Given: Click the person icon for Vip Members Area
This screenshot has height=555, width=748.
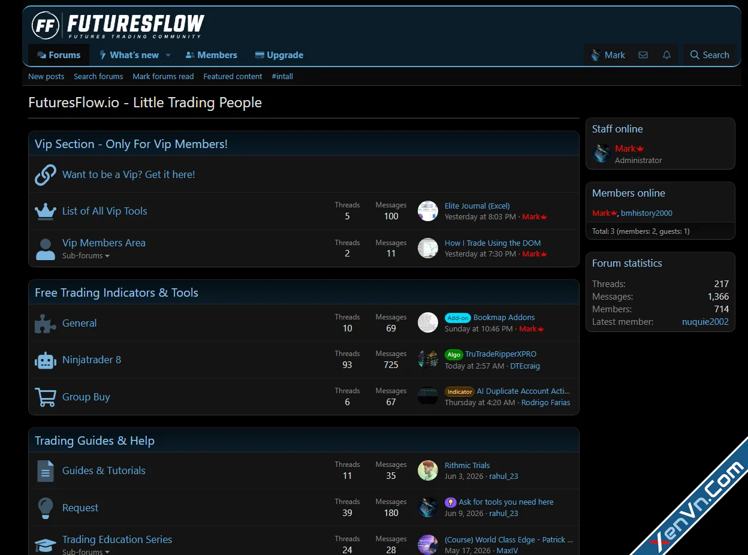Looking at the screenshot, I should pyautogui.click(x=46, y=249).
